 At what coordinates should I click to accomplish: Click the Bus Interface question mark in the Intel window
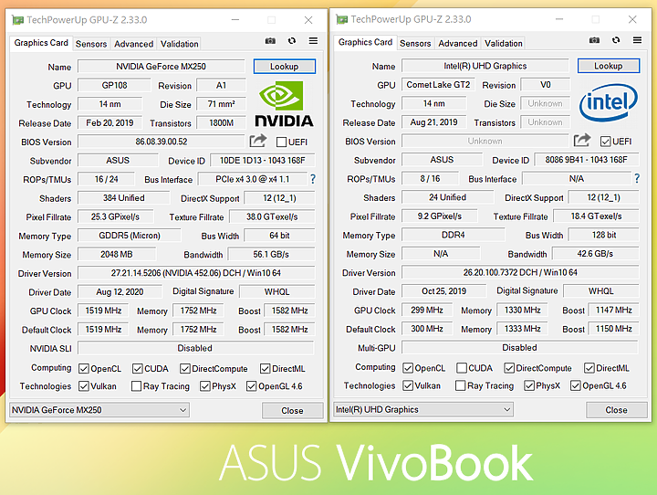[x=637, y=178]
